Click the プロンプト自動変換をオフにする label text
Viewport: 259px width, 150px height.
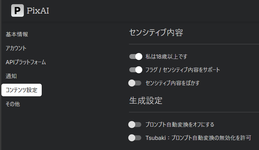[x=180, y=124]
